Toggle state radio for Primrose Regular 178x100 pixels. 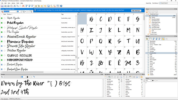[x=5, y=41]
